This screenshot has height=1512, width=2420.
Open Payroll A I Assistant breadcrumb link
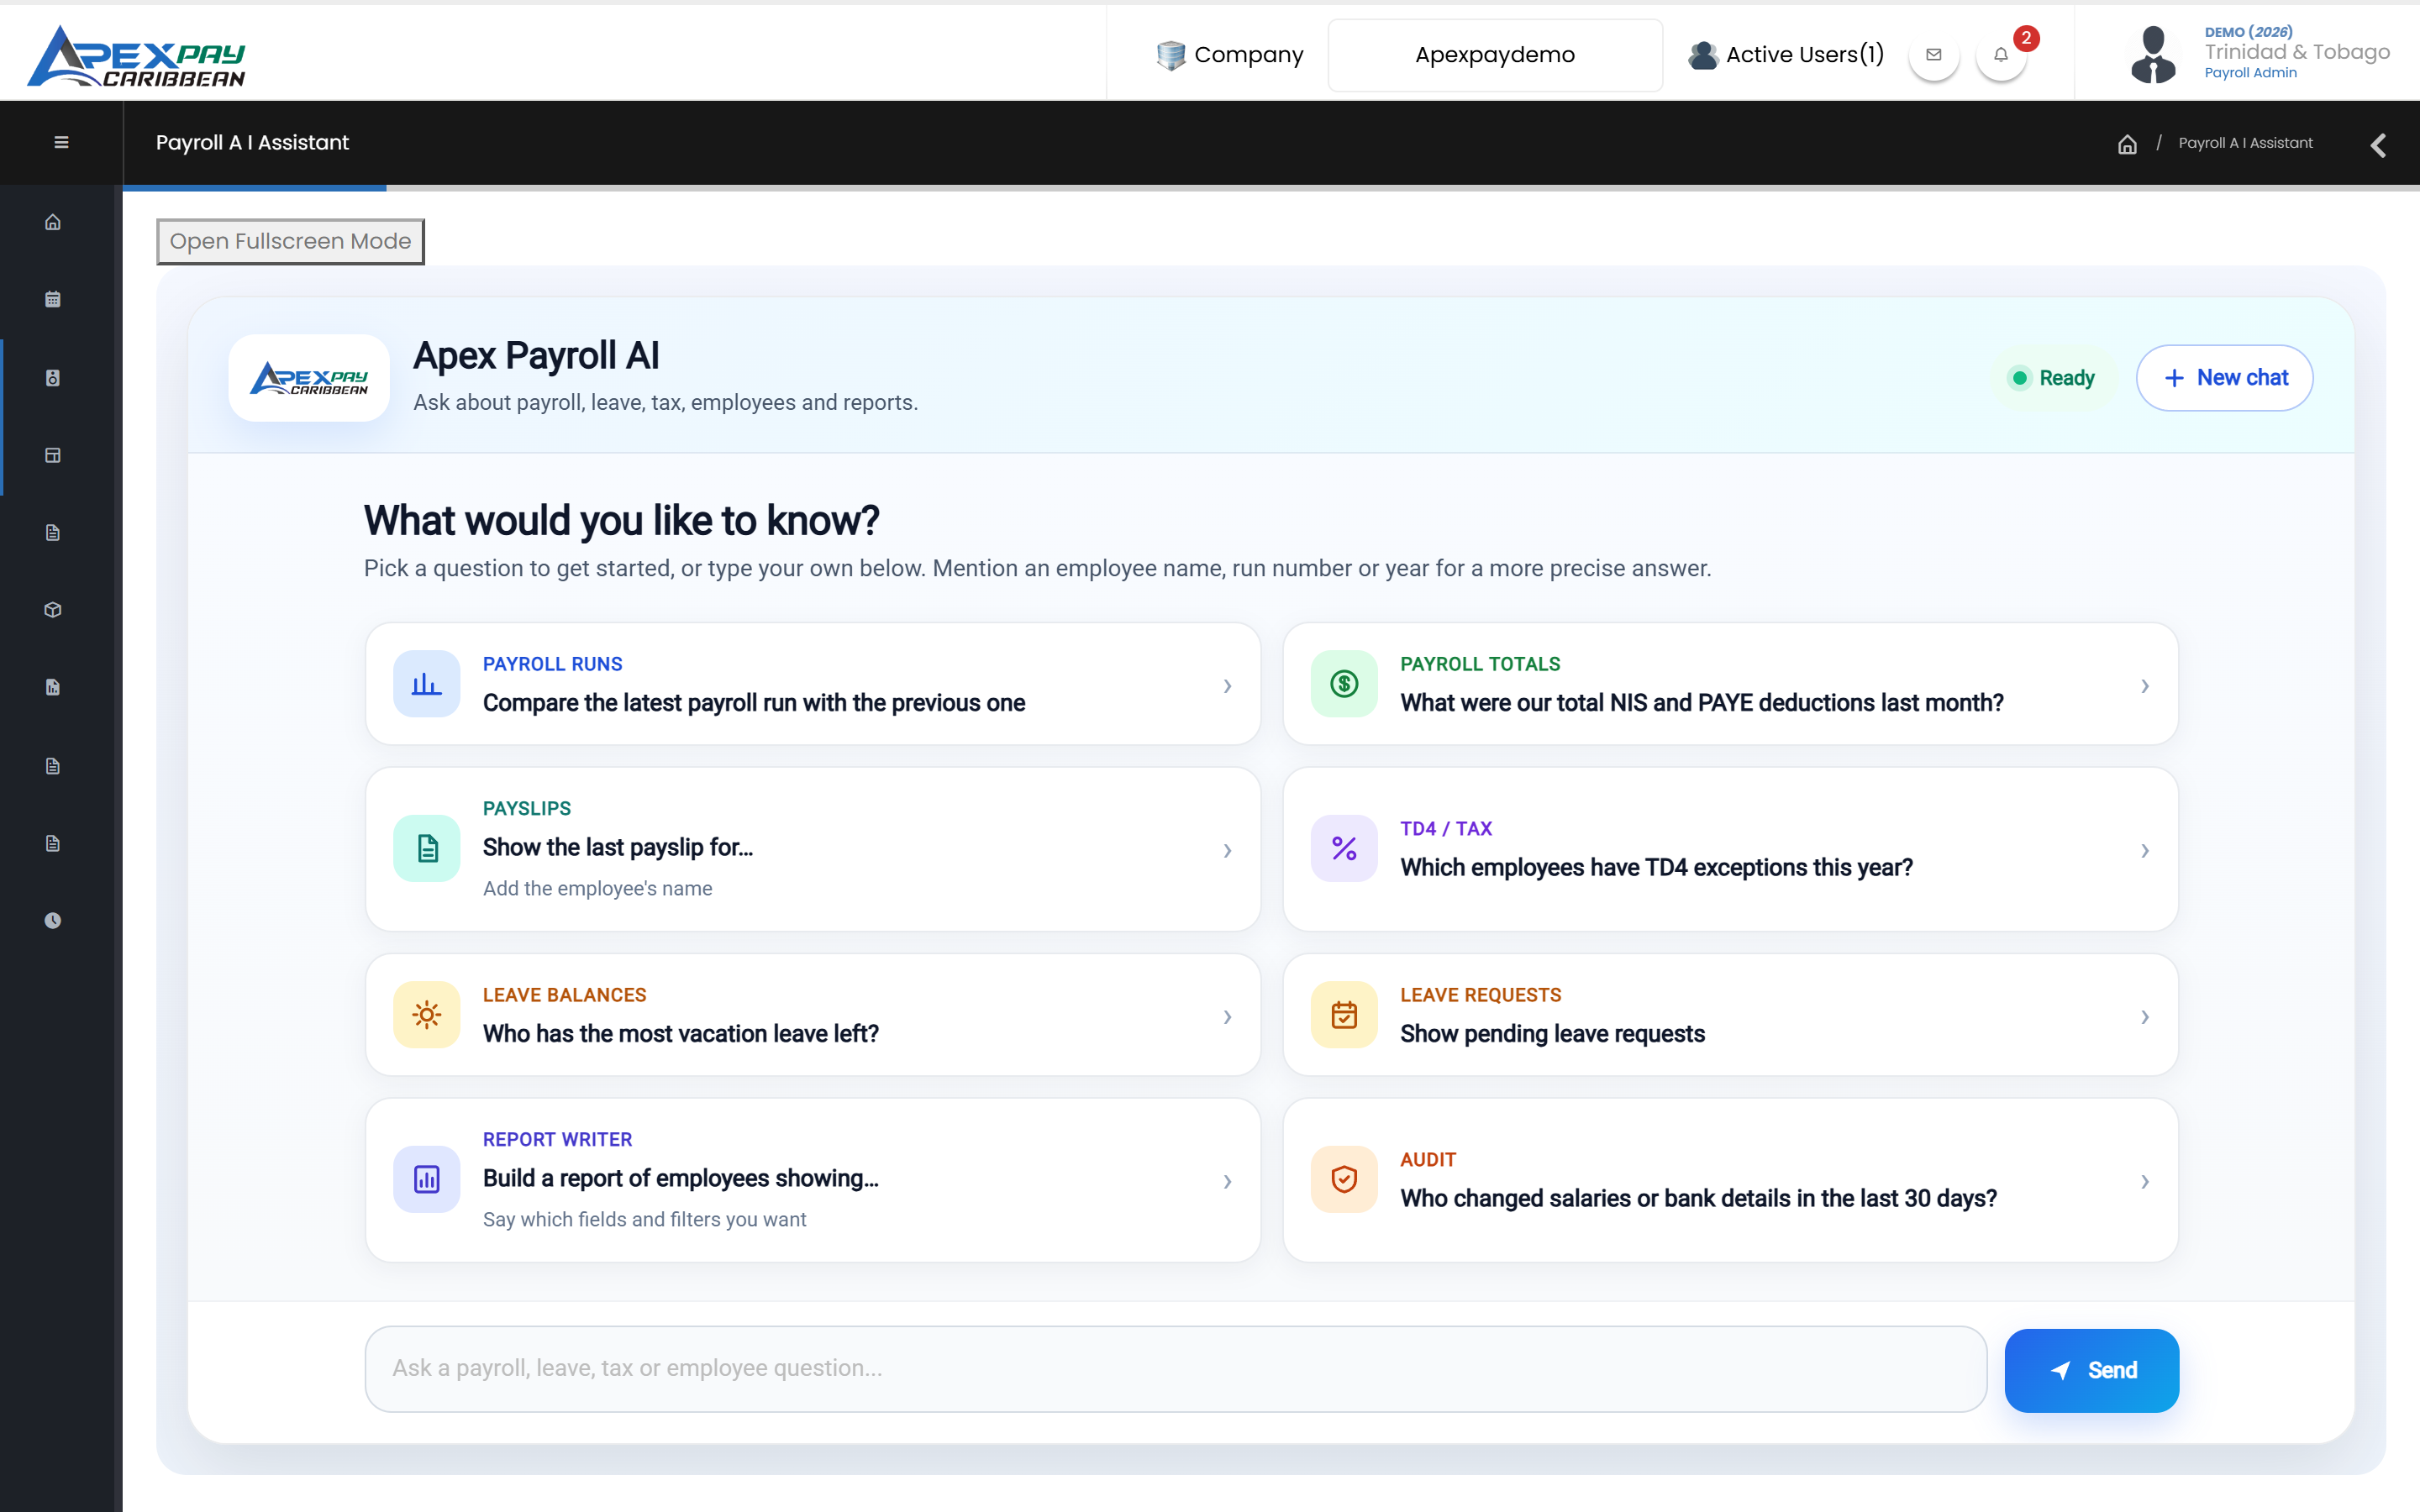[2245, 143]
